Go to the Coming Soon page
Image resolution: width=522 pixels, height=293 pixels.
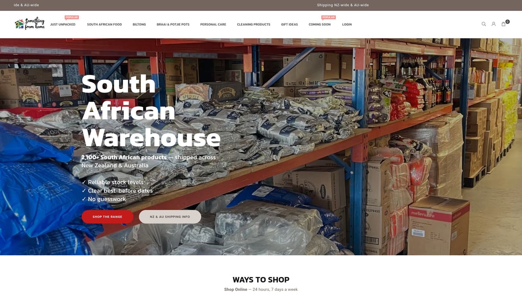tap(320, 24)
